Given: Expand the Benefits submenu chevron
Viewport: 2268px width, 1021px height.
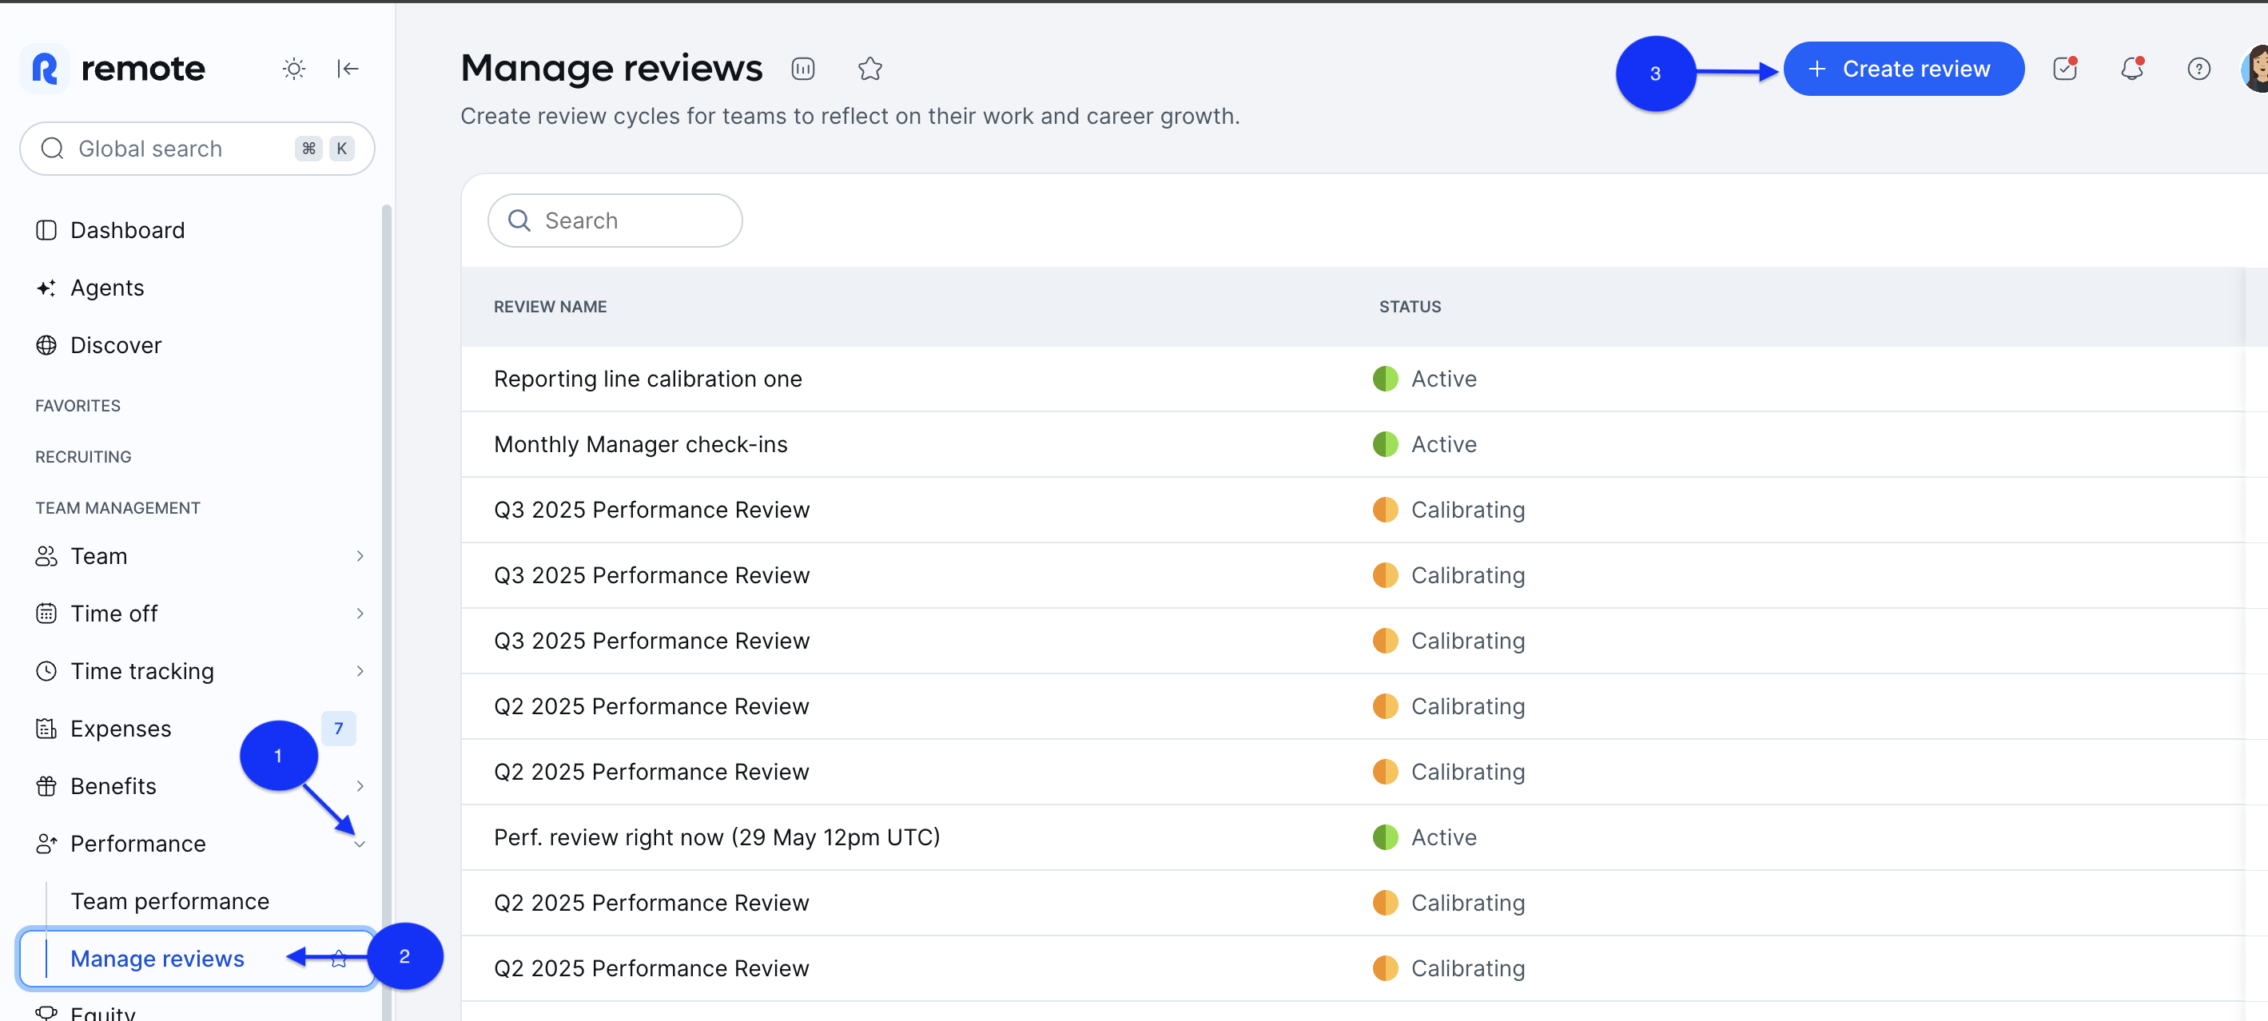Looking at the screenshot, I should (359, 786).
